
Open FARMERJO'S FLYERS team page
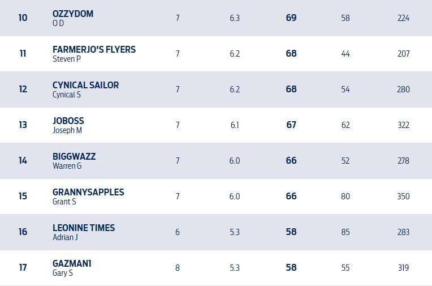click(x=94, y=49)
